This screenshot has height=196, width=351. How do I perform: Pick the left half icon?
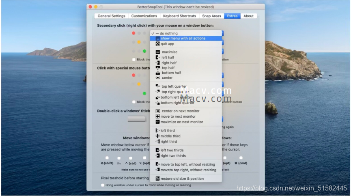(158, 58)
